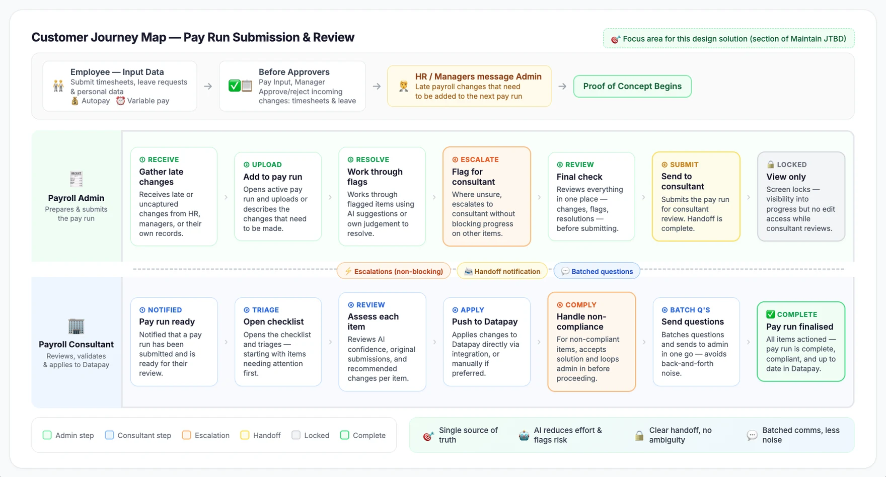Click the Escalations (non-blocking) pill

394,271
